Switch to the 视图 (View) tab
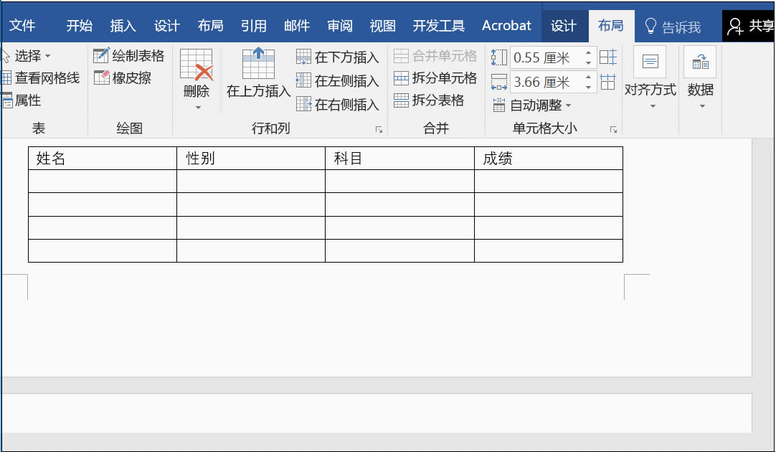Viewport: 776px width, 452px height. 382,26
